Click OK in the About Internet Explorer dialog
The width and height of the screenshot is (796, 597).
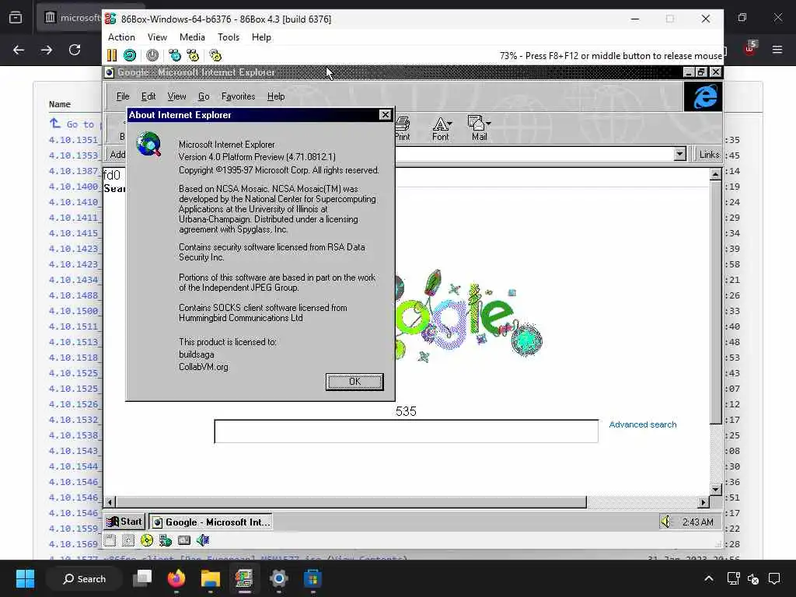pyautogui.click(x=354, y=382)
